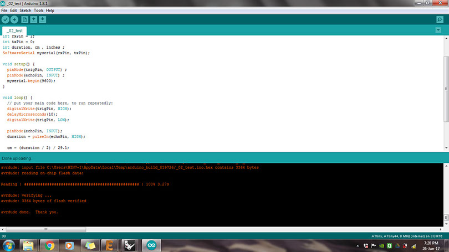
Task: Click the 'void loop()' code line
Action: [x=18, y=97]
